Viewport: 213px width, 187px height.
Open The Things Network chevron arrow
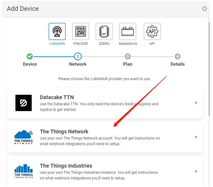196,137
